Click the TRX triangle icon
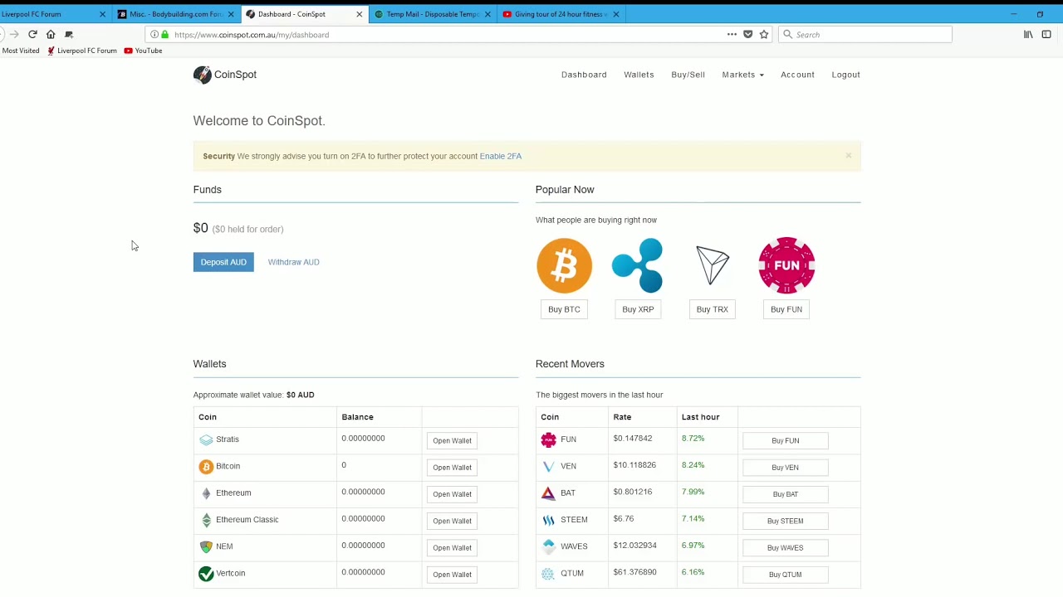The image size is (1063, 597). 713,265
